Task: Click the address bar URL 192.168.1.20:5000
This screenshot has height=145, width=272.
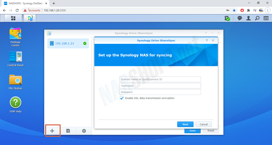Action: tap(55, 10)
